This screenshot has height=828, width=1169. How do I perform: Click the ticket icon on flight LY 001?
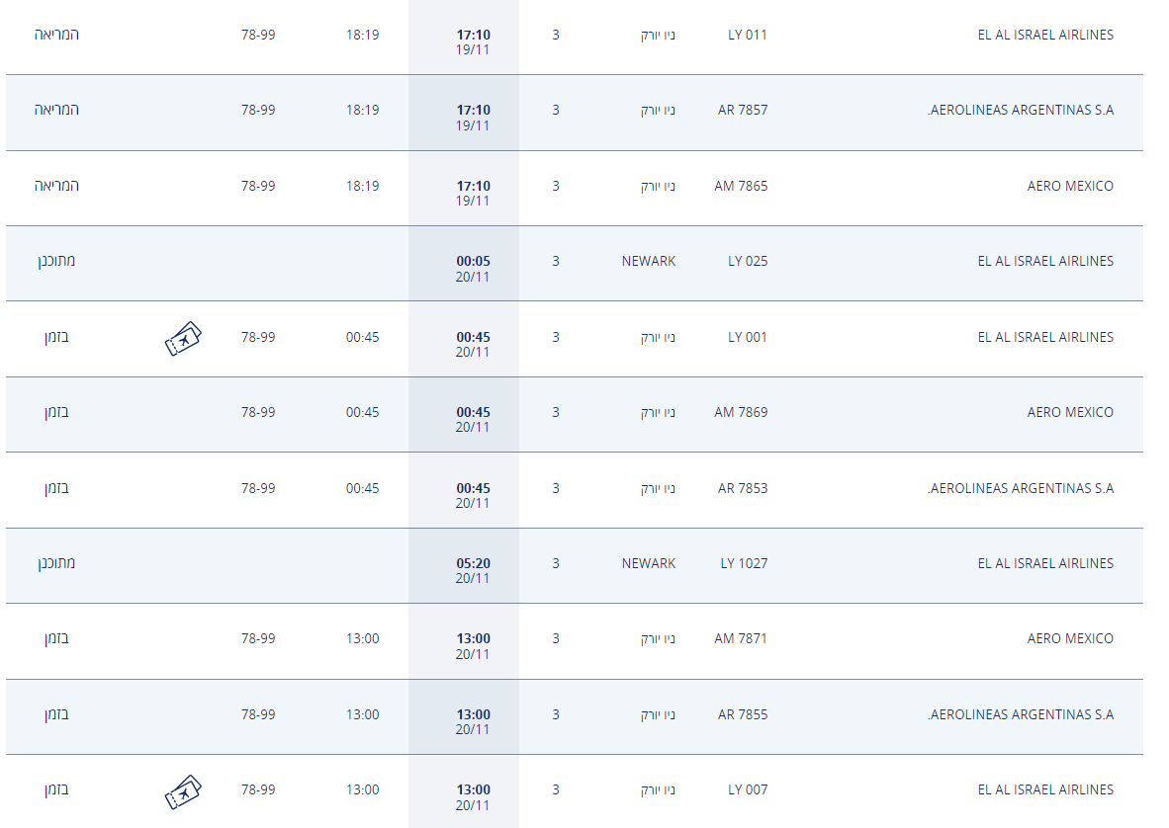click(183, 339)
